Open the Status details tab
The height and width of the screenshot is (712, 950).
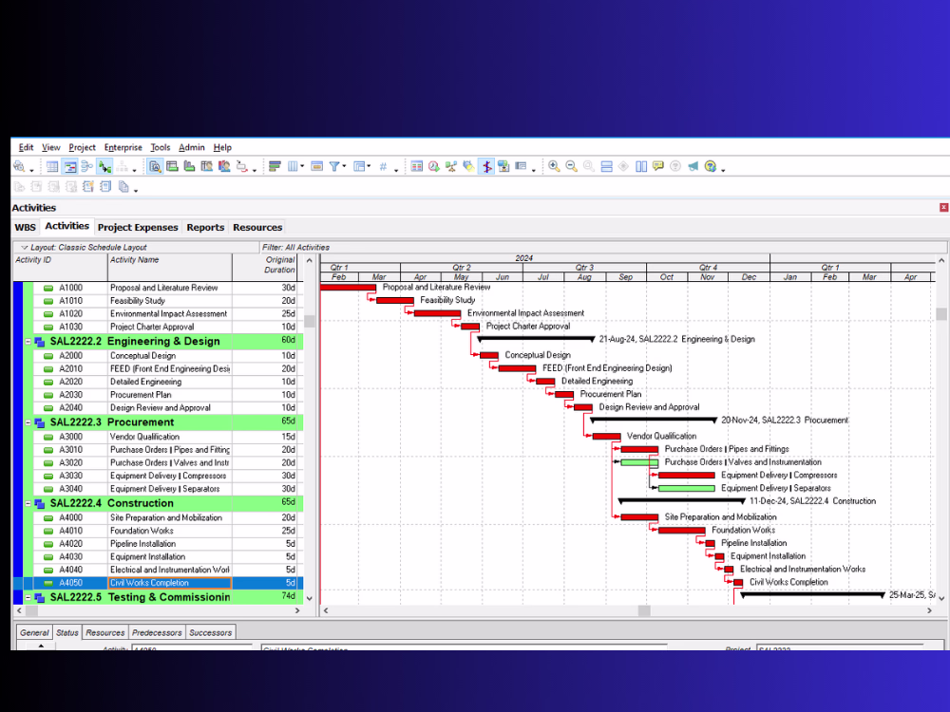click(x=67, y=632)
